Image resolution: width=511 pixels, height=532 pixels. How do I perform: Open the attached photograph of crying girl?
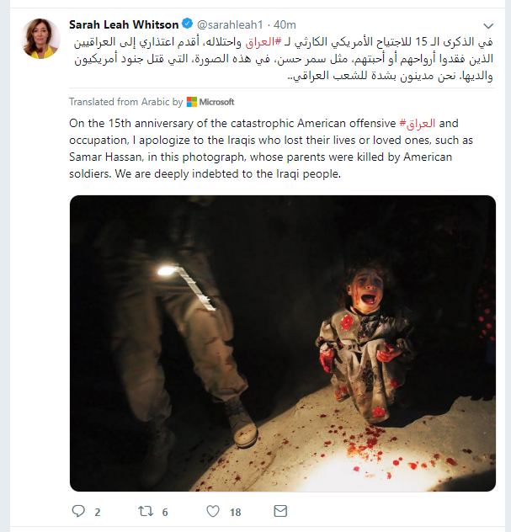coord(283,343)
